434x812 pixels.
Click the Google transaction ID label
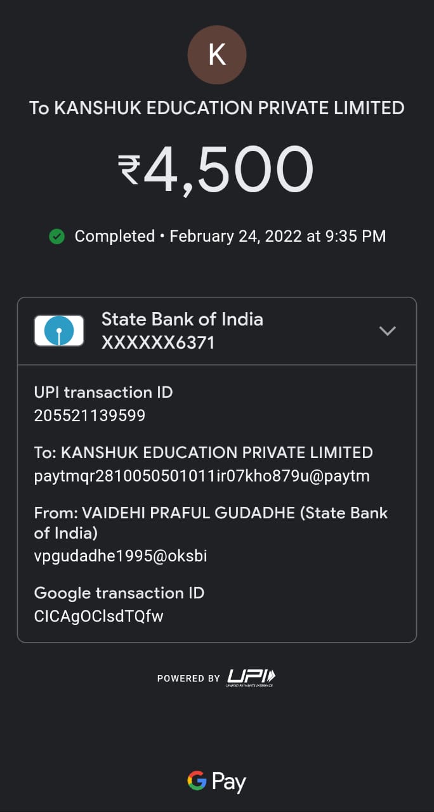(119, 593)
